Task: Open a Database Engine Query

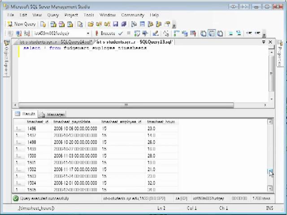Action: tap(43, 24)
